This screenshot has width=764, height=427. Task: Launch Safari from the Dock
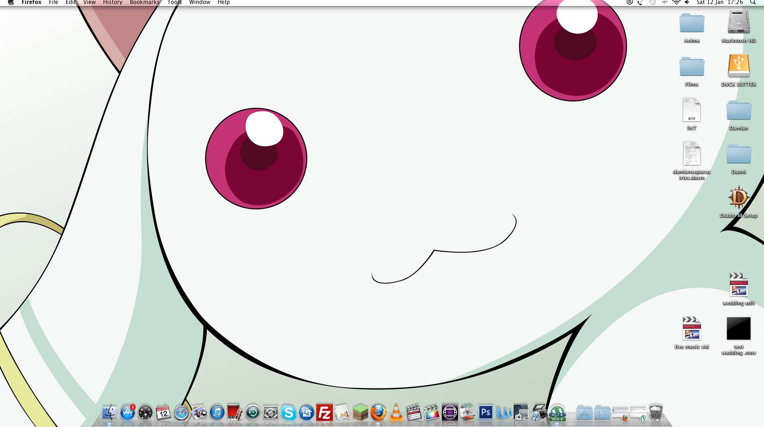point(181,413)
